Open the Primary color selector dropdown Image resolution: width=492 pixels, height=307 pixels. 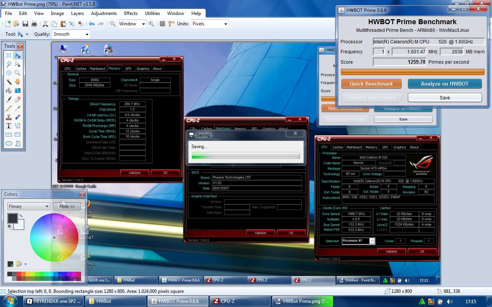point(29,206)
